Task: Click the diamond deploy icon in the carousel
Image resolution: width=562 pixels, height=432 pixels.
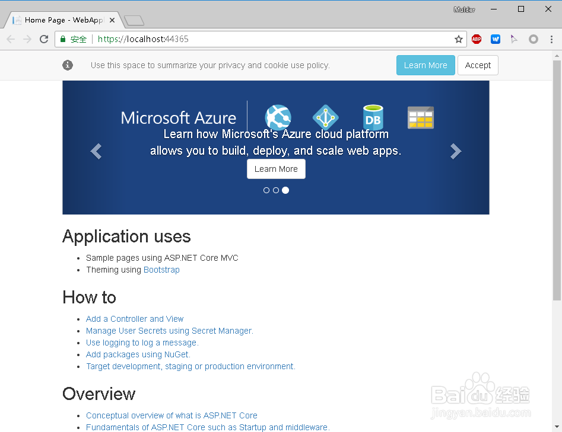Action: pos(325,117)
